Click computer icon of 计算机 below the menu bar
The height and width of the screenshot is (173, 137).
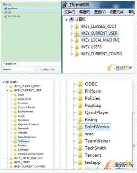coord(71,20)
